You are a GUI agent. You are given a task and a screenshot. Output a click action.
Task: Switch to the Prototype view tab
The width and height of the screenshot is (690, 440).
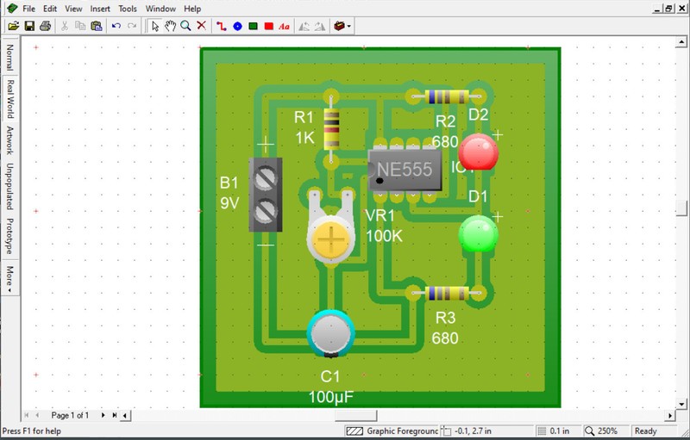tap(9, 236)
